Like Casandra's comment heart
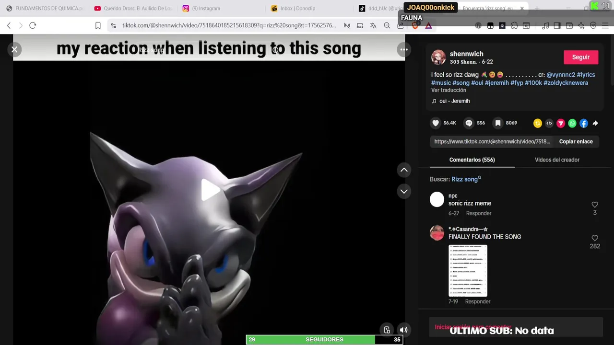Image resolution: width=614 pixels, height=345 pixels. (x=595, y=238)
